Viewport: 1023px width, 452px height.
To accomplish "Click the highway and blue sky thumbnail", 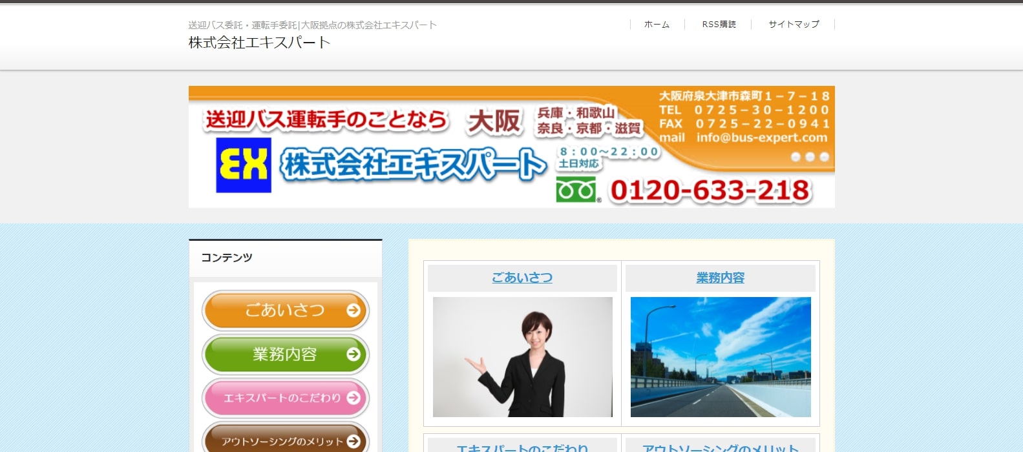I will pyautogui.click(x=720, y=356).
